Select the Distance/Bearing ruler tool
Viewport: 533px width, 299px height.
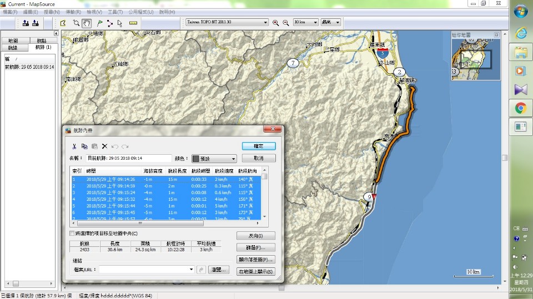coord(133,23)
